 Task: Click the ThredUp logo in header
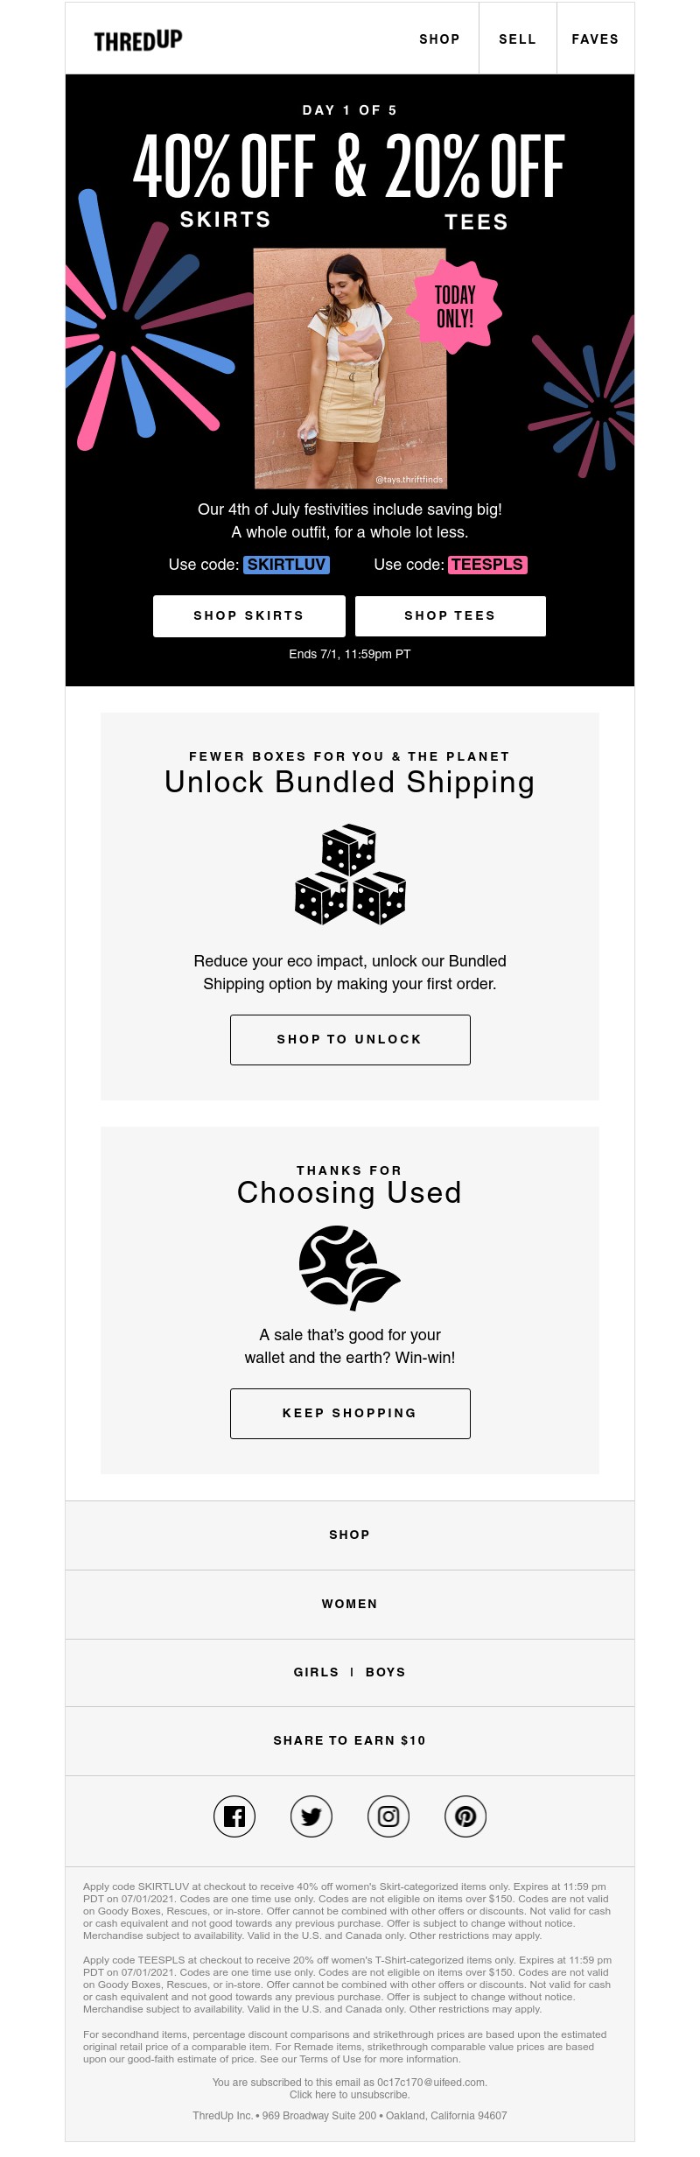tap(138, 40)
